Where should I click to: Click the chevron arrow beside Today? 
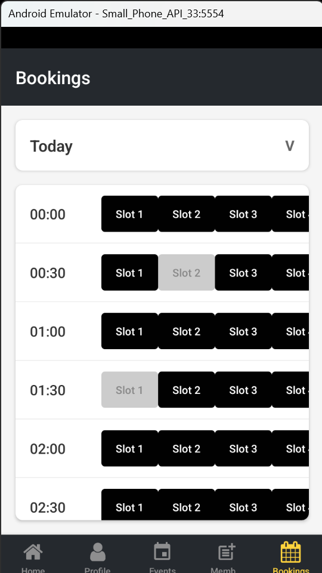(290, 146)
